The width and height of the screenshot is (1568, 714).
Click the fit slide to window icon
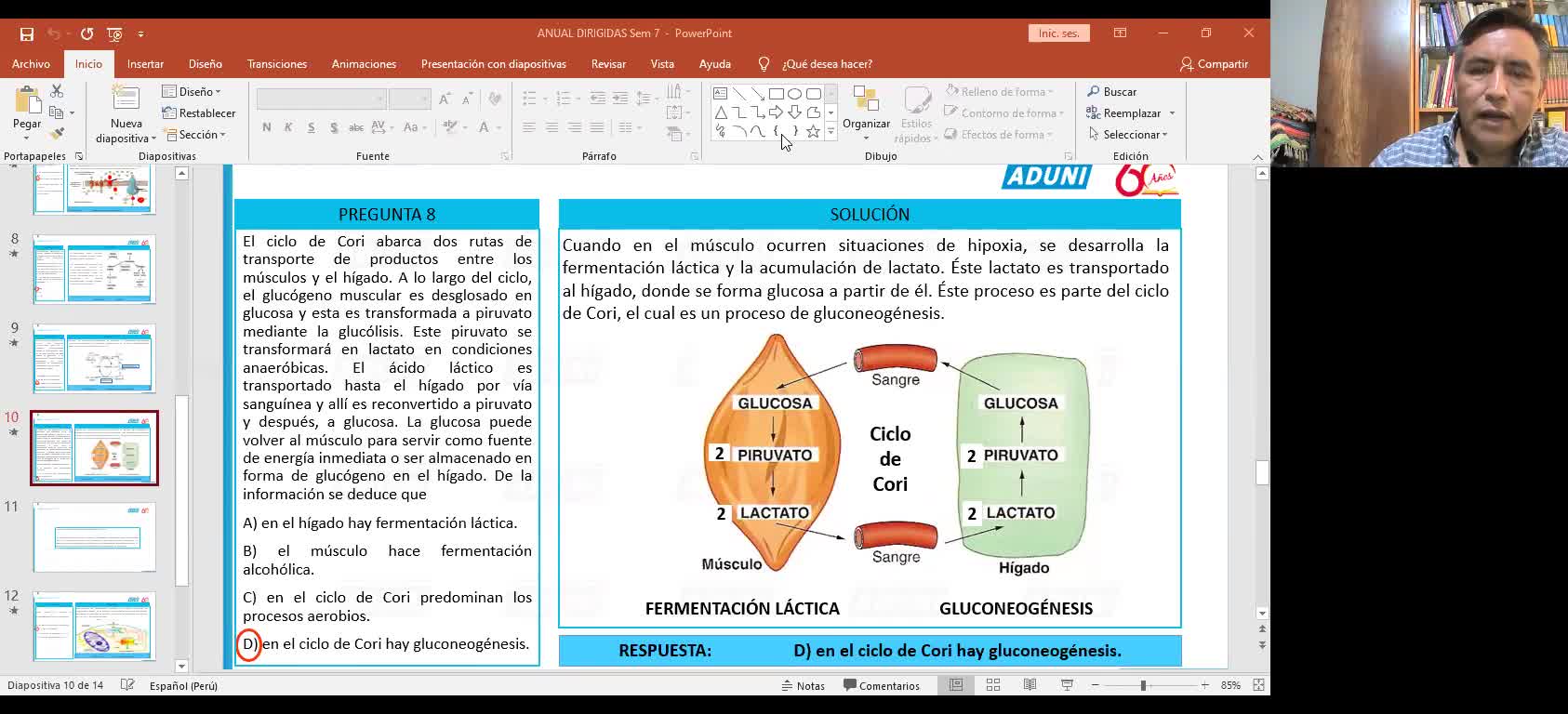[1258, 685]
